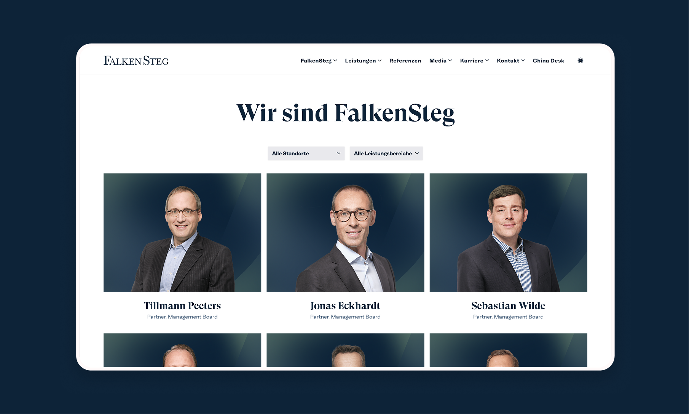The image size is (689, 414).
Task: Open the Karriere menu
Action: 474,61
